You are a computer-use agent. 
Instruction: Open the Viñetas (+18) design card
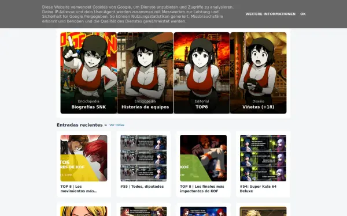click(x=259, y=73)
